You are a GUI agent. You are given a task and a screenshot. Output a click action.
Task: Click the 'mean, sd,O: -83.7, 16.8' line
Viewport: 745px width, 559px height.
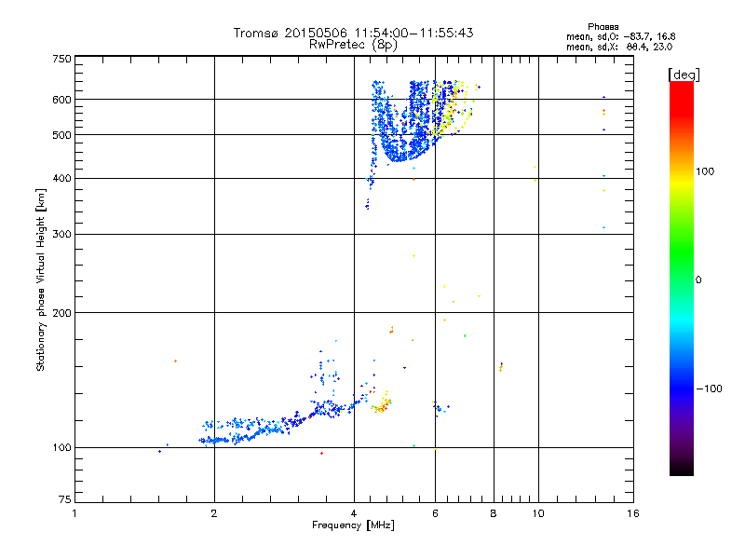620,36
